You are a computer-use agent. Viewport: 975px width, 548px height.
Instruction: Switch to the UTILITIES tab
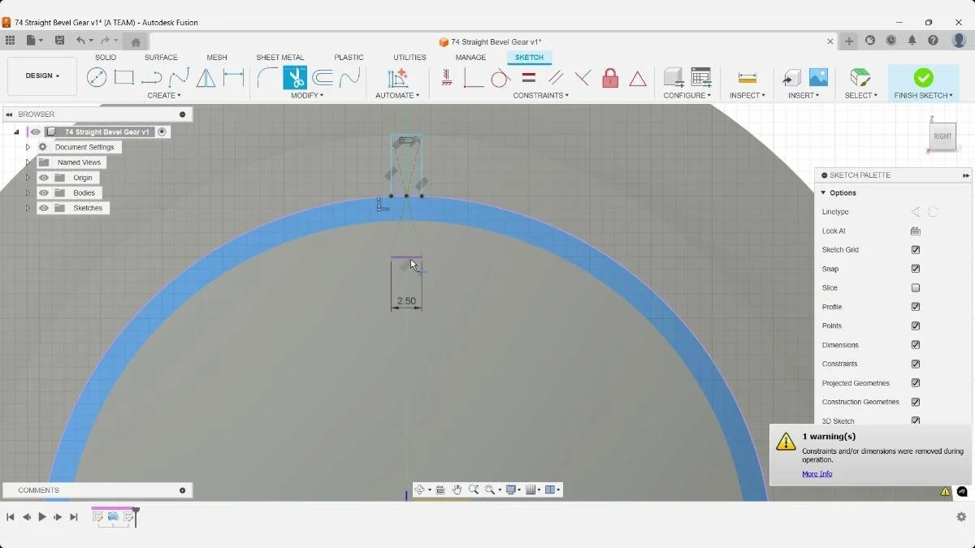point(409,58)
